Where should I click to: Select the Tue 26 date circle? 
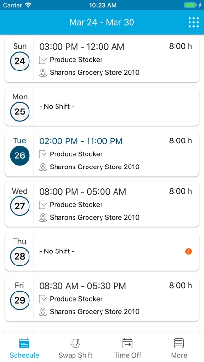point(20,155)
